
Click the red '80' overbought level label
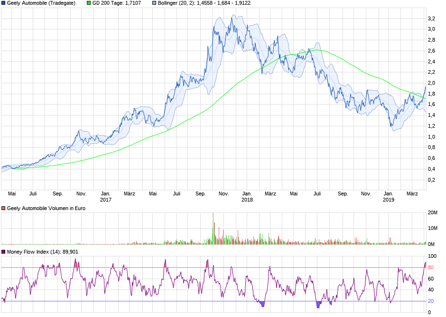click(x=431, y=267)
